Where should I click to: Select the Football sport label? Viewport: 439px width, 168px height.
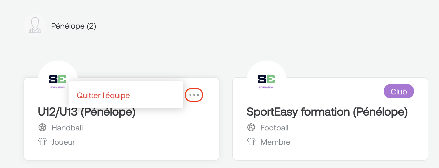coord(275,128)
